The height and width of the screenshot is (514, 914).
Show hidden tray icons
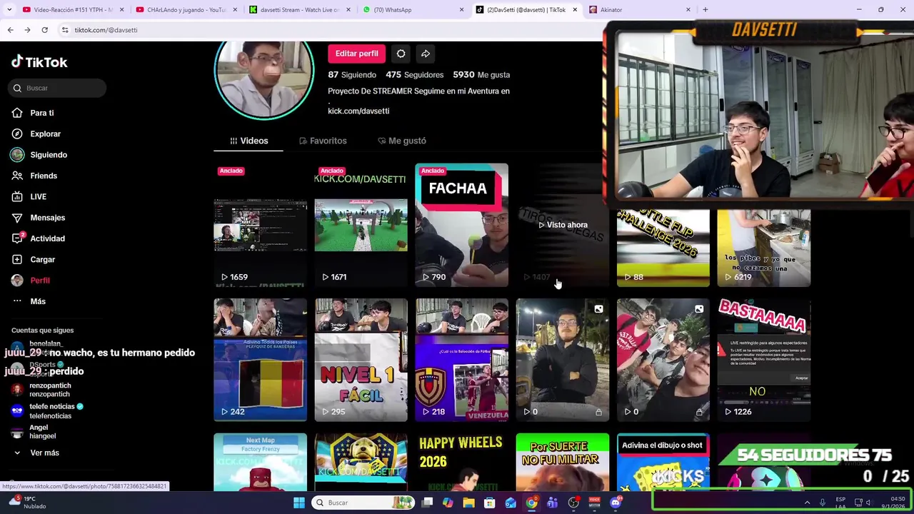tap(808, 503)
